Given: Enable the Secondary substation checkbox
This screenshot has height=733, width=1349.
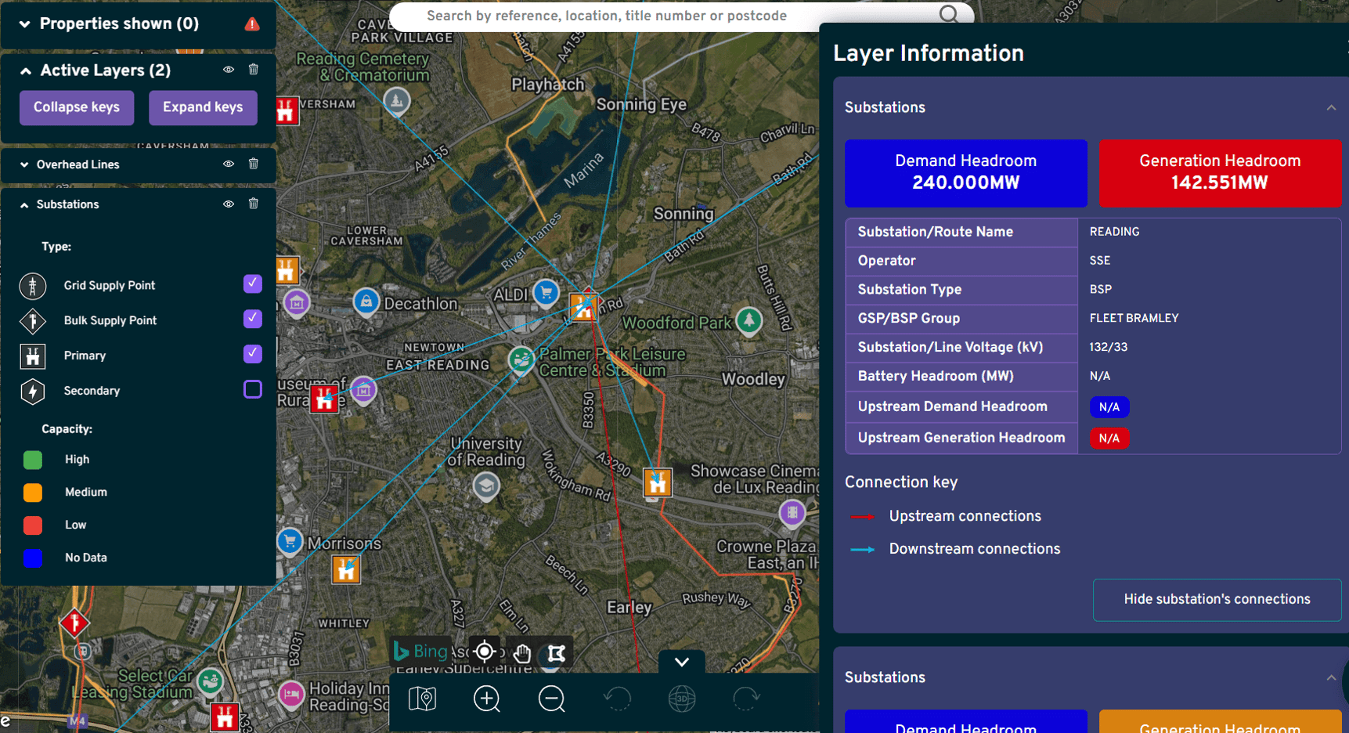Looking at the screenshot, I should [x=252, y=389].
